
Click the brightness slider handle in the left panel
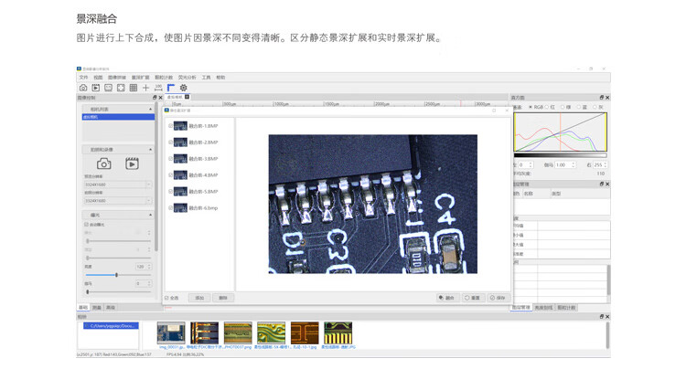click(x=116, y=275)
